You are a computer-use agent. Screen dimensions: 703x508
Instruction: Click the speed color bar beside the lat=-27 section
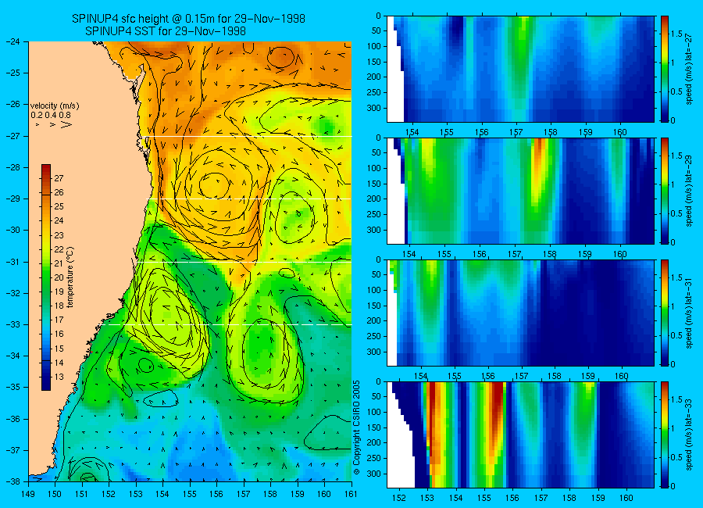pyautogui.click(x=665, y=69)
